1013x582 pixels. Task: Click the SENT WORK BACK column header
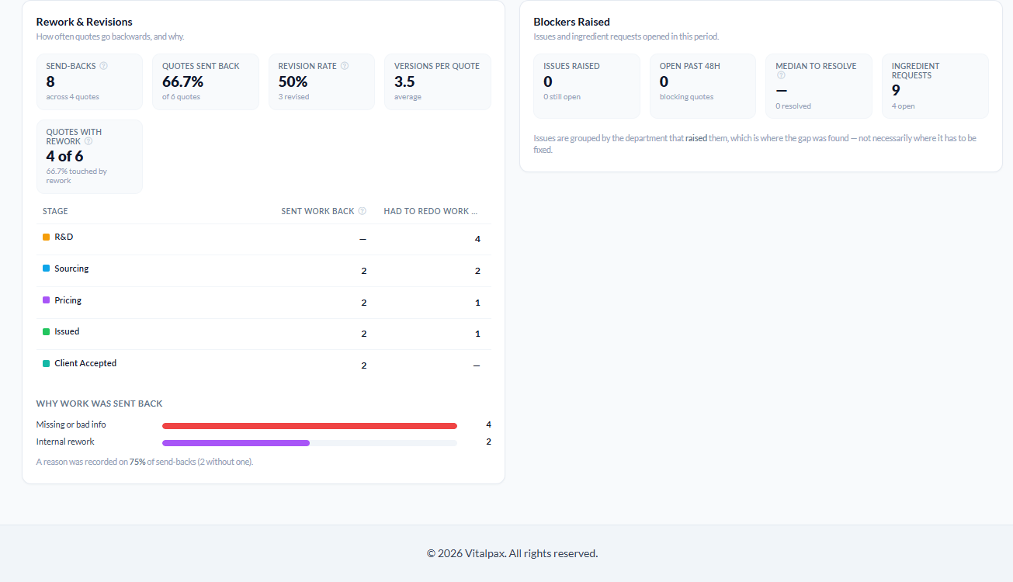pyautogui.click(x=317, y=211)
